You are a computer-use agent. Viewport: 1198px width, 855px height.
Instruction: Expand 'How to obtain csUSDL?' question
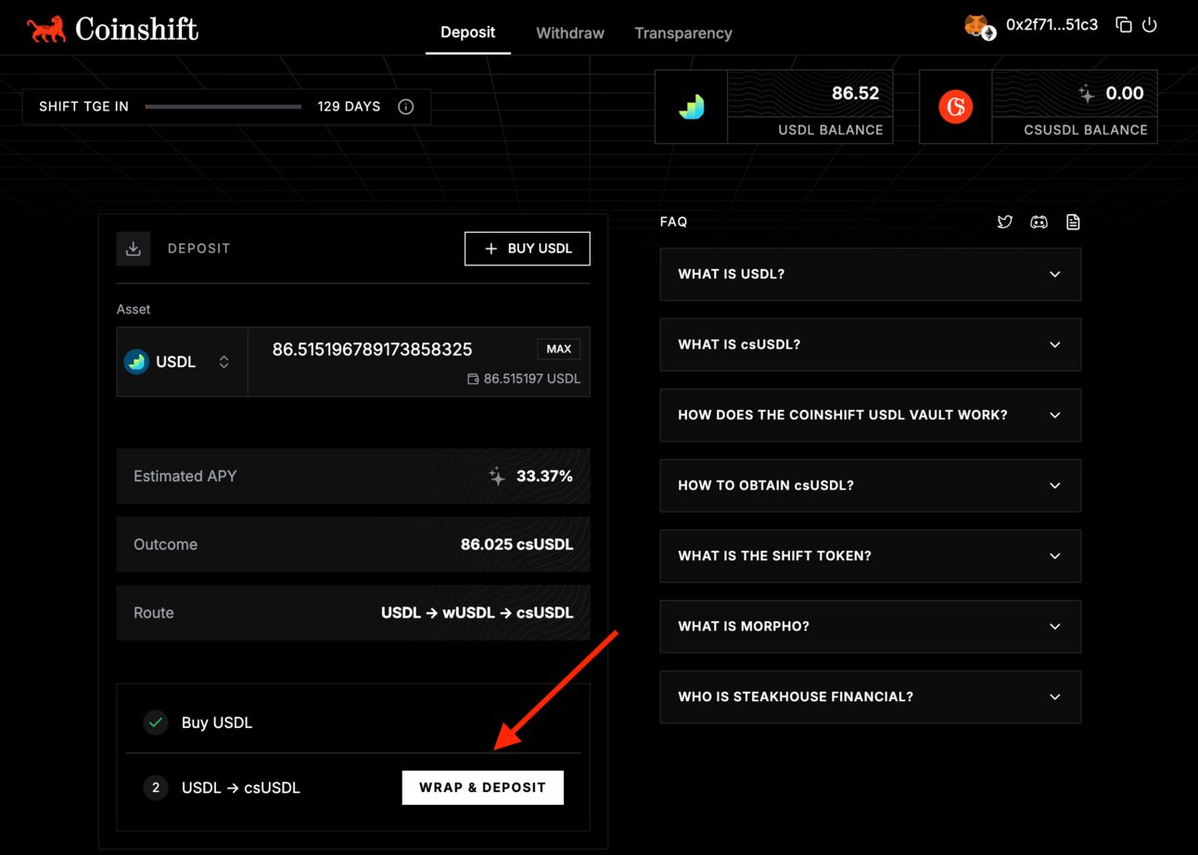871,486
